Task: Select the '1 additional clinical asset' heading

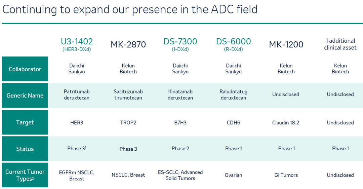Action: [340, 44]
